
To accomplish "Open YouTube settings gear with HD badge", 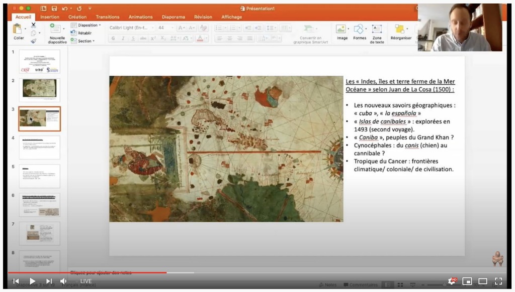I will pyautogui.click(x=452, y=281).
